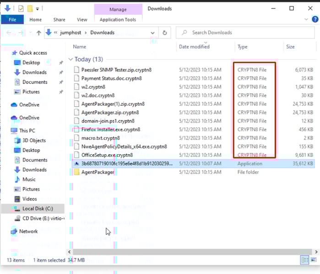Switch to the details list view
Screen dimensions: 320x274
coord(305,260)
